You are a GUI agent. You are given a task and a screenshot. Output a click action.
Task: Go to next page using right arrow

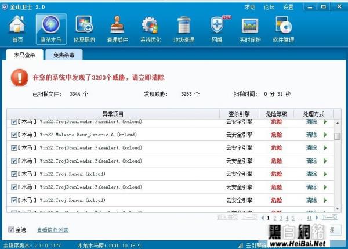coord(317,218)
